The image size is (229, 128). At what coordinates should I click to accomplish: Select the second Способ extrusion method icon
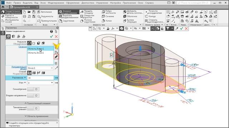point(34,73)
